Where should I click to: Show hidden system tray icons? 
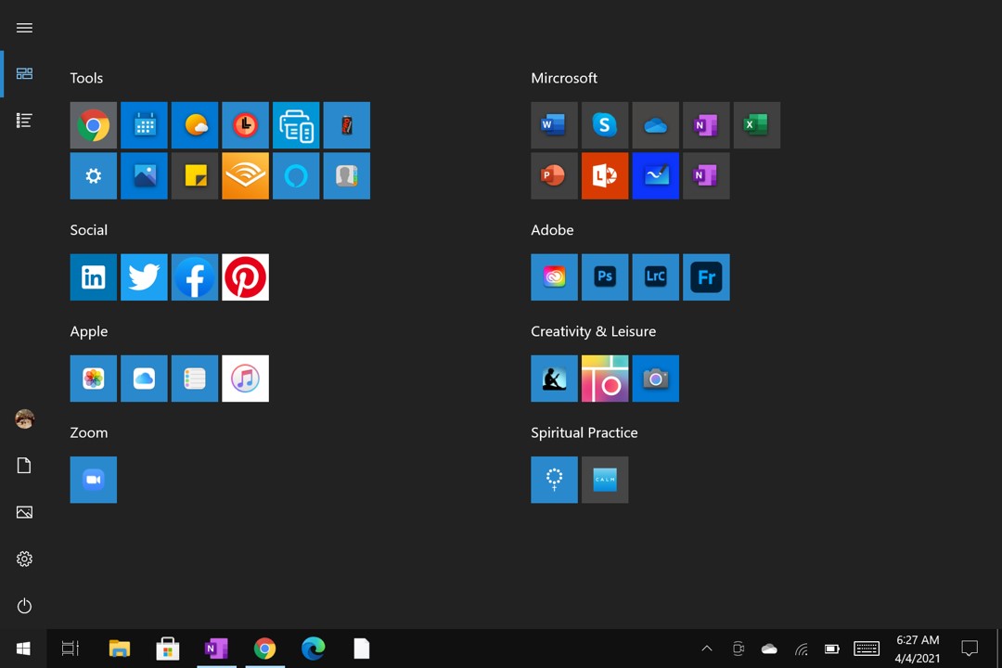point(707,649)
